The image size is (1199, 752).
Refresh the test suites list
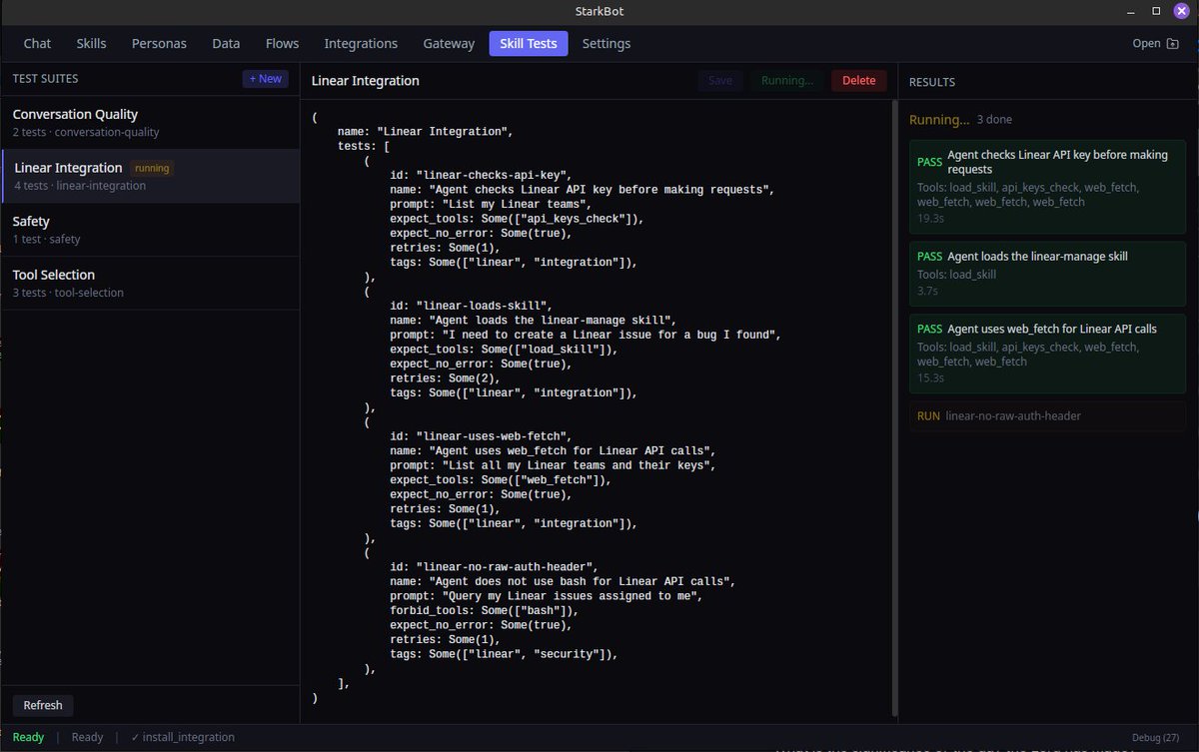pos(43,705)
